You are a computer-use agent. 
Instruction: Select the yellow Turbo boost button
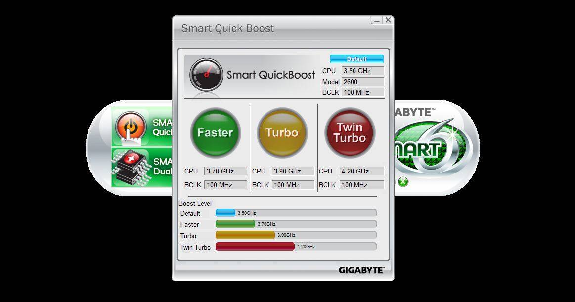click(x=282, y=132)
